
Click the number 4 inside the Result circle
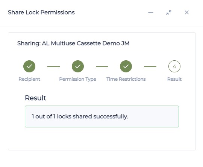(174, 66)
